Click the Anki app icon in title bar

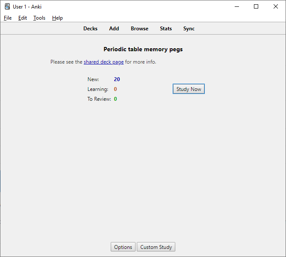click(7, 6)
